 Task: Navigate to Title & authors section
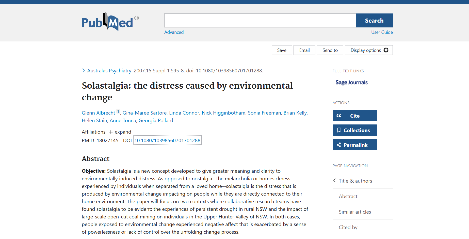(355, 181)
